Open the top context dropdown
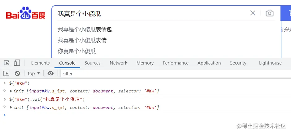Image resolution: width=291 pixels, height=134 pixels. click(x=34, y=74)
